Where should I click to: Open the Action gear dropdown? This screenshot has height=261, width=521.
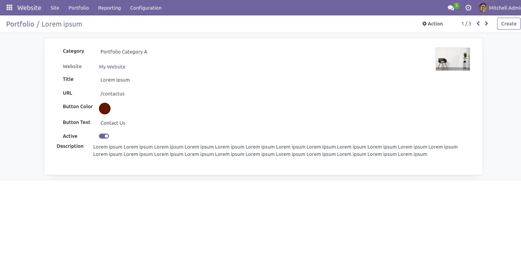[432, 23]
